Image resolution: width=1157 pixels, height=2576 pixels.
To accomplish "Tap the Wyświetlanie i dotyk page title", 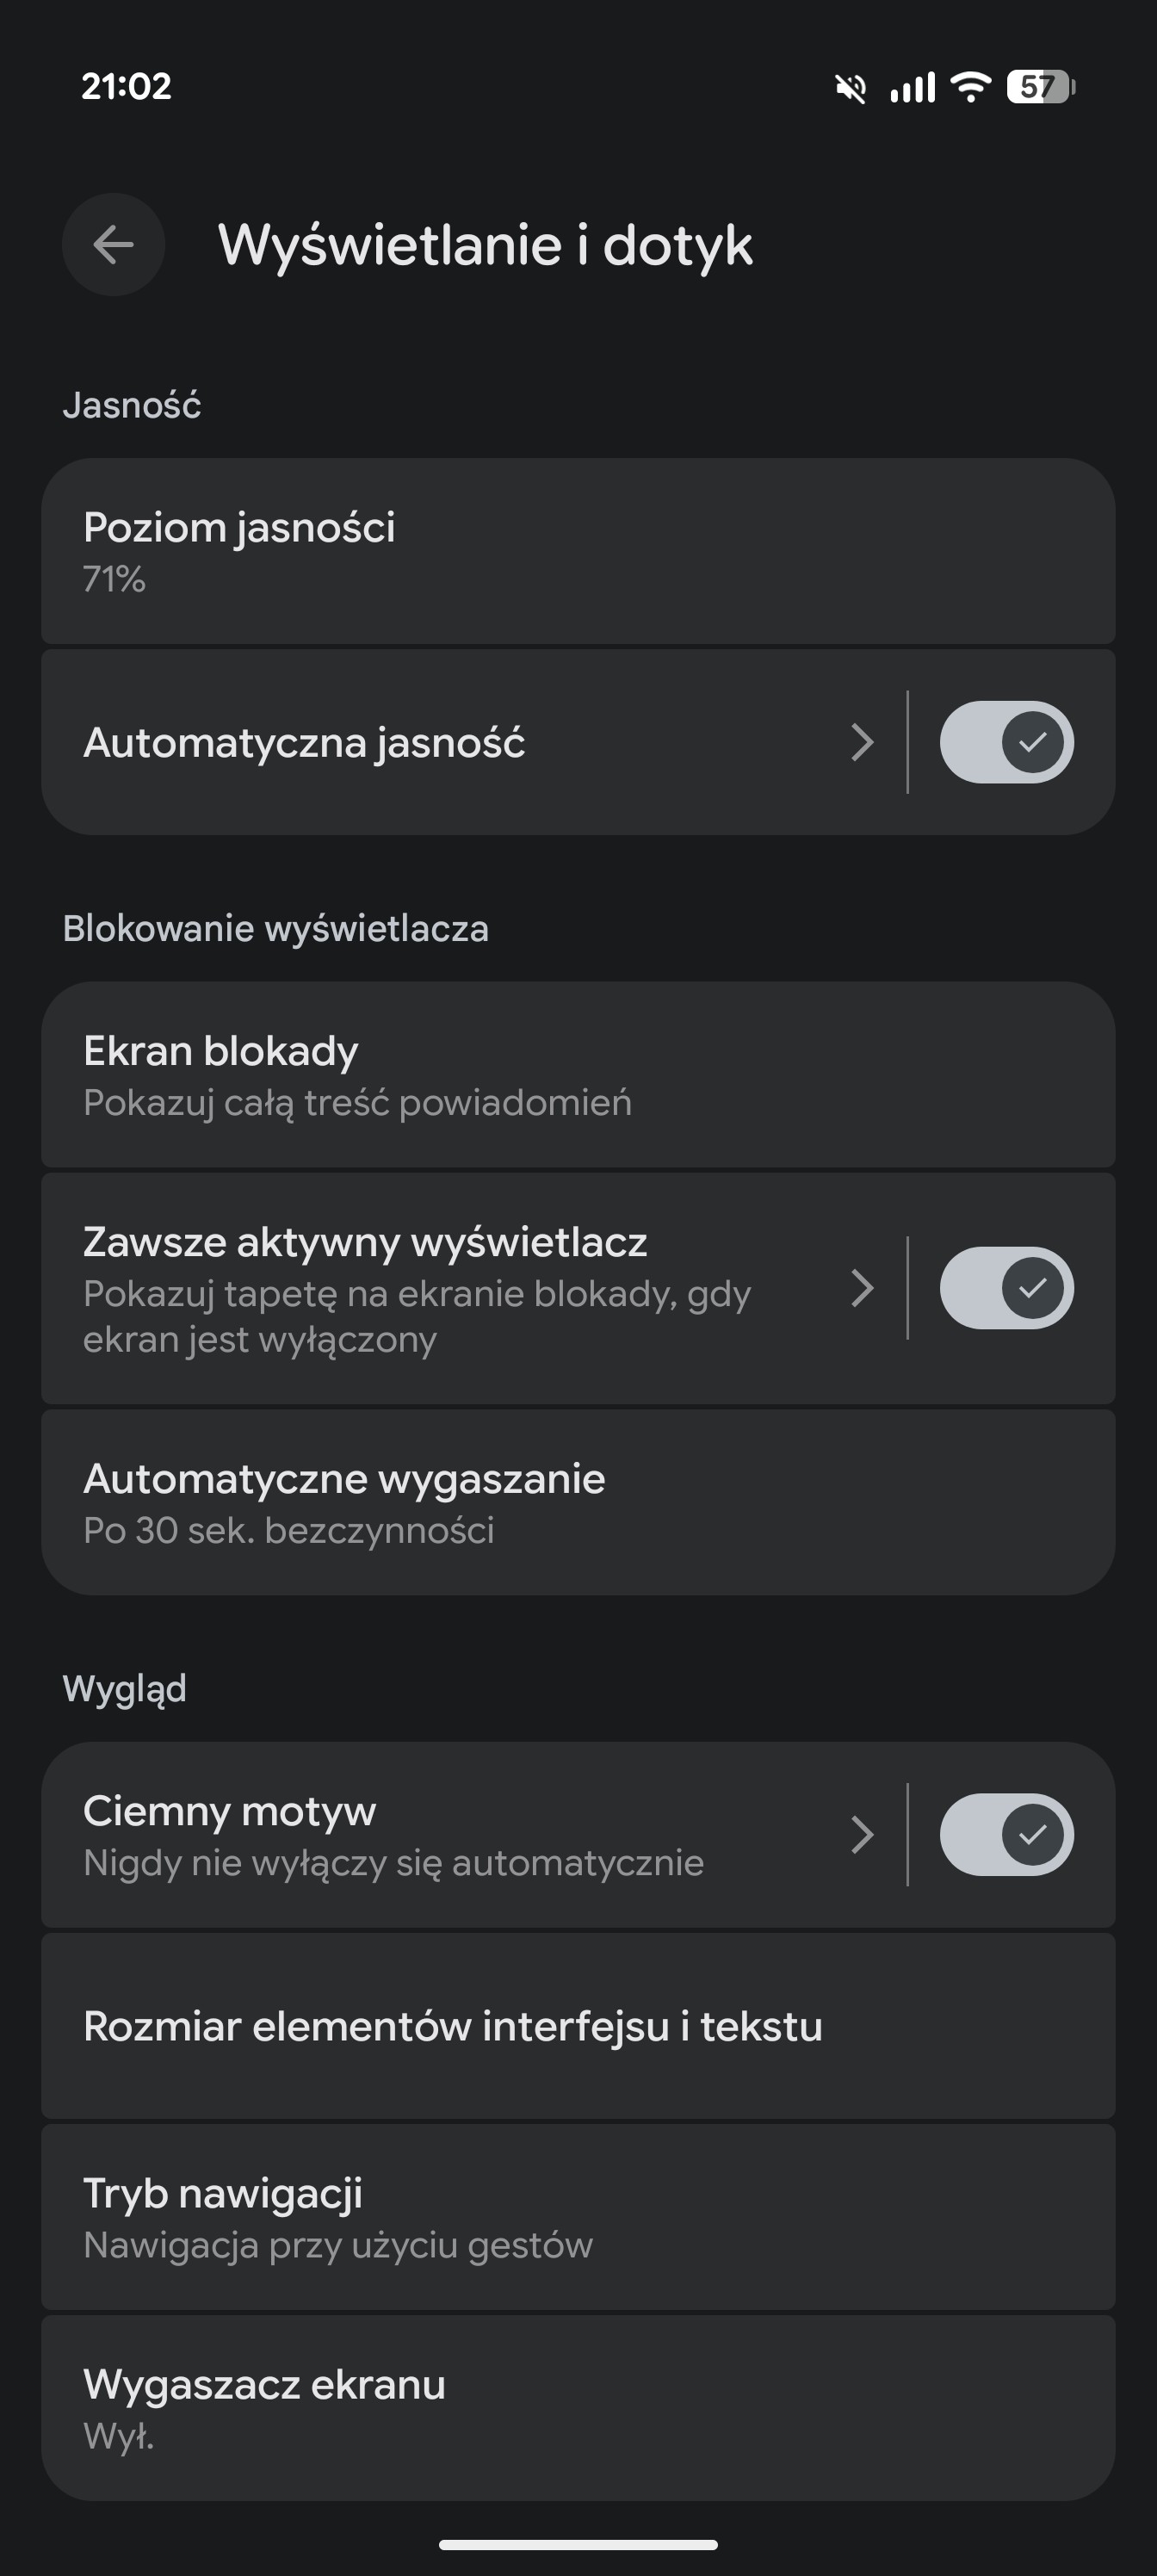I will tap(485, 245).
